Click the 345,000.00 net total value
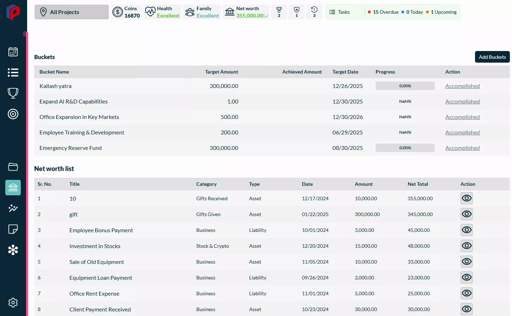 click(x=420, y=214)
